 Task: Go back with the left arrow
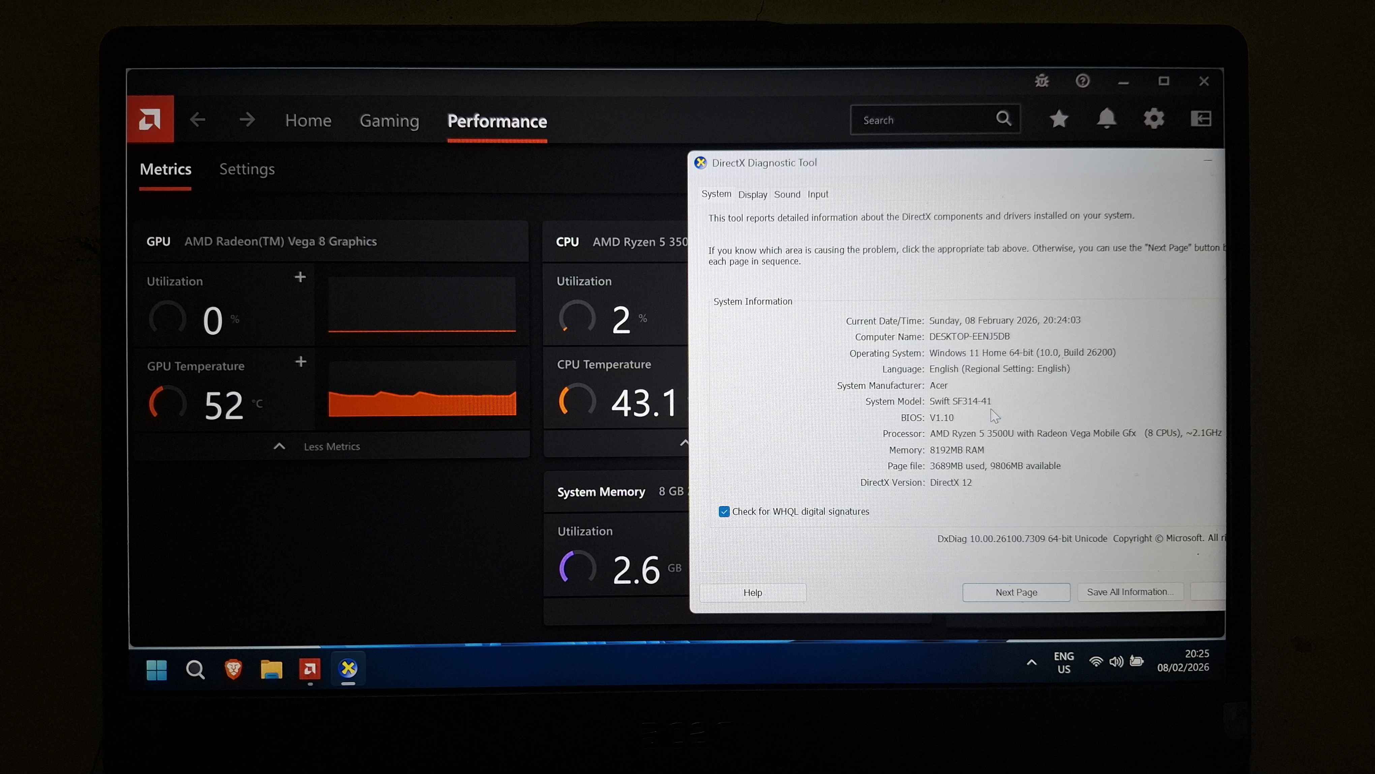[197, 120]
